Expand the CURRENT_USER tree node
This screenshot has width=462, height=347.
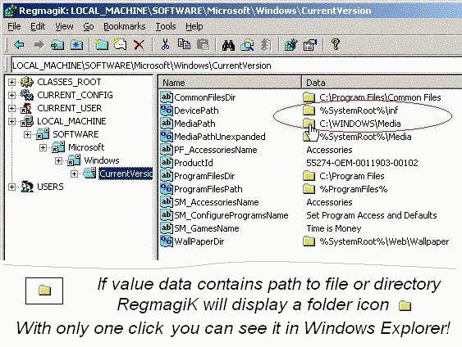[x=11, y=108]
